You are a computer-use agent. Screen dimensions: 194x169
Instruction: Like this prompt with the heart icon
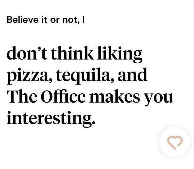[x=174, y=142]
